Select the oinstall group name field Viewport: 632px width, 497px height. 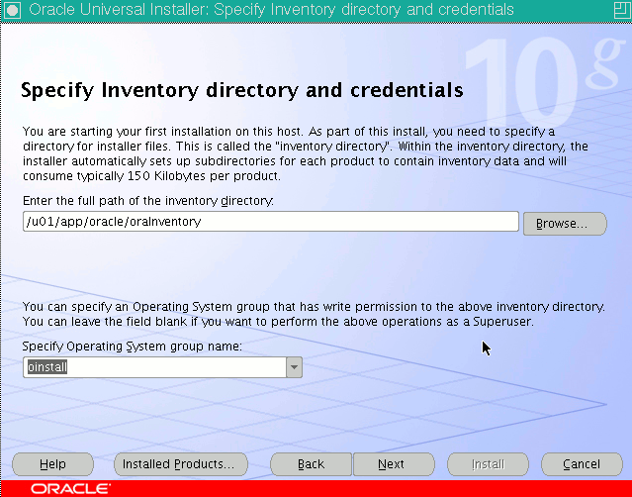154,367
